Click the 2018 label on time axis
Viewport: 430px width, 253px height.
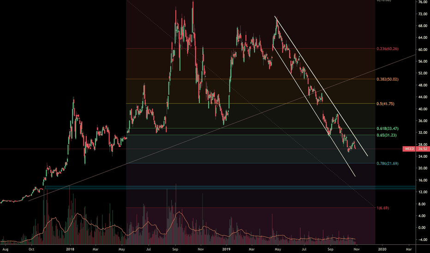pyautogui.click(x=70, y=249)
